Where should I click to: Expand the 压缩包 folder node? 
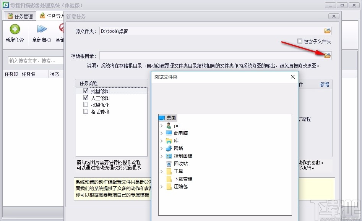coord(162,186)
